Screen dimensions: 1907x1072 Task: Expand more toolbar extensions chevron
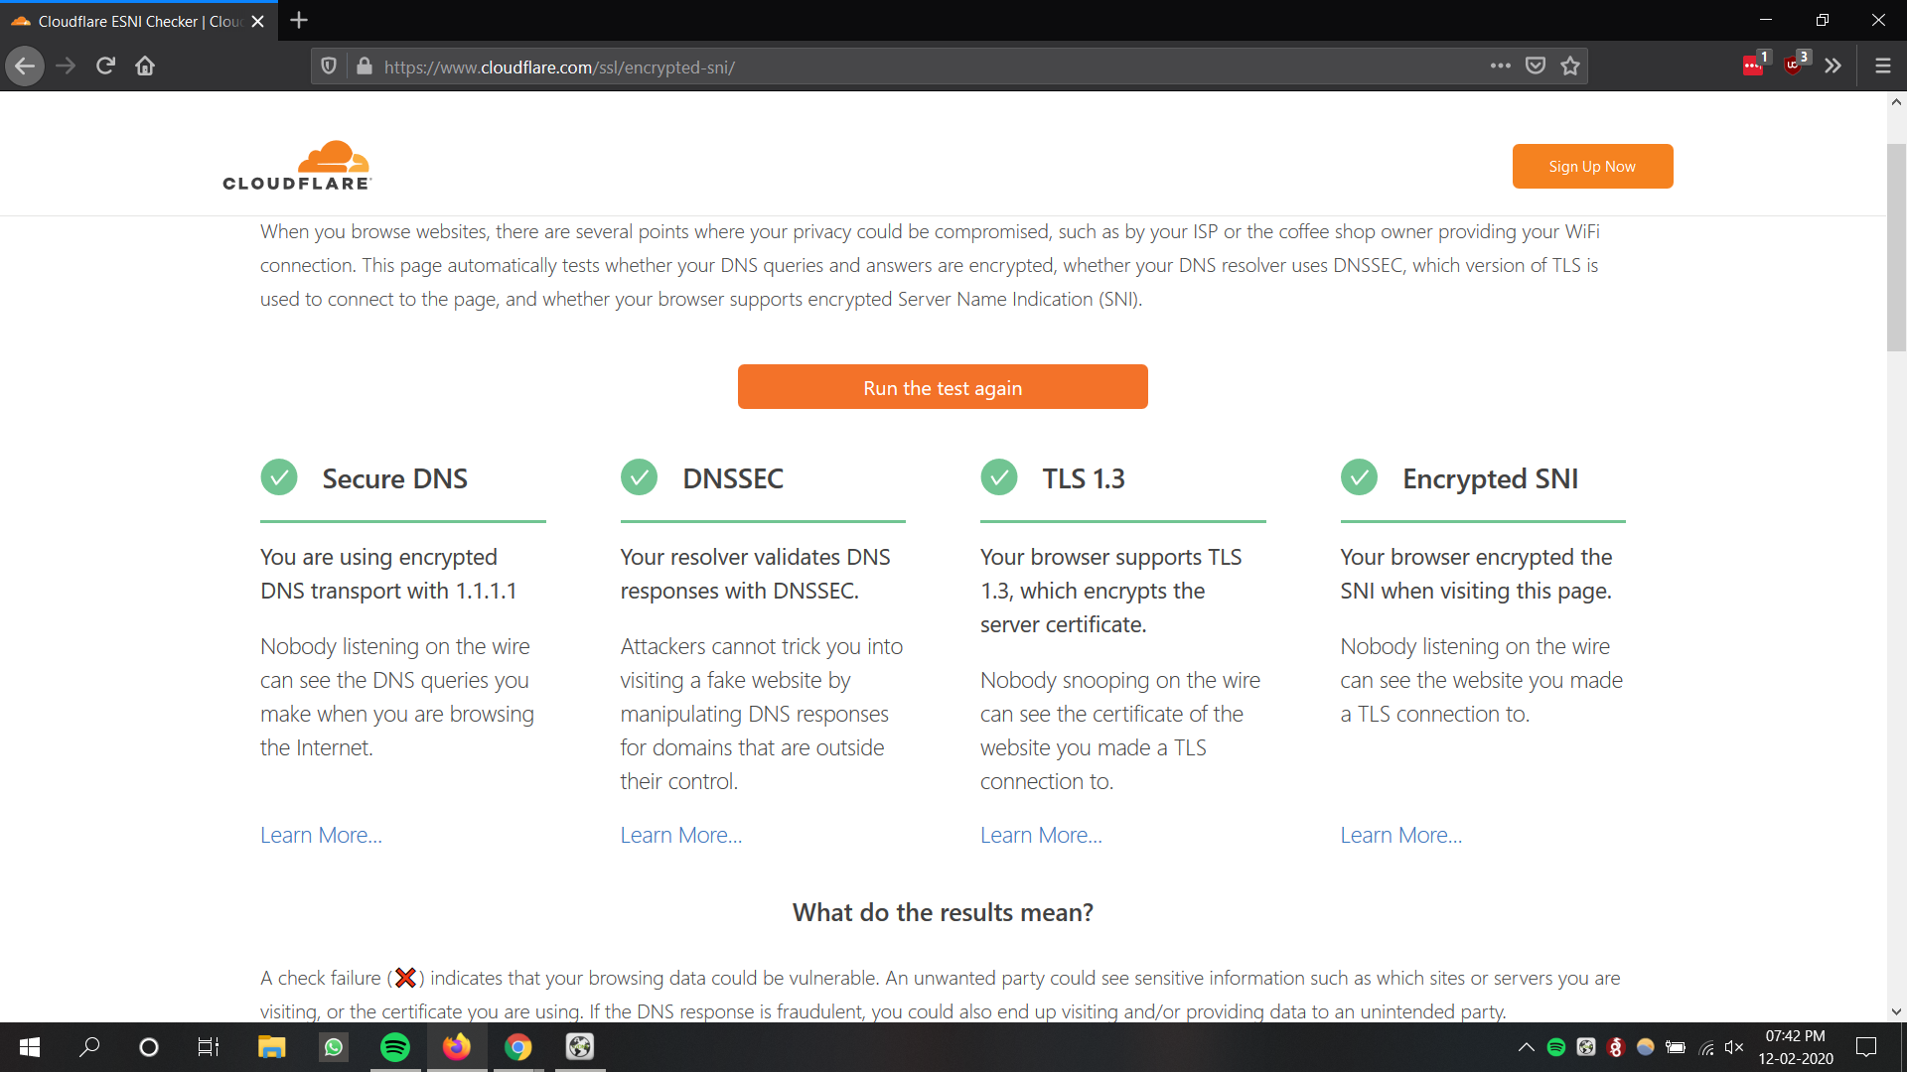(x=1834, y=67)
